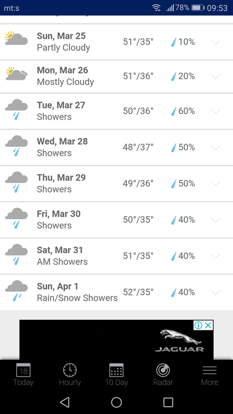Screen dimensions: 233x414
Task: Click the ad info icon
Action: pos(198,326)
